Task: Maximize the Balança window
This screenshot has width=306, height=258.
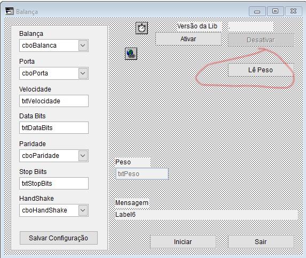Action: coord(275,11)
